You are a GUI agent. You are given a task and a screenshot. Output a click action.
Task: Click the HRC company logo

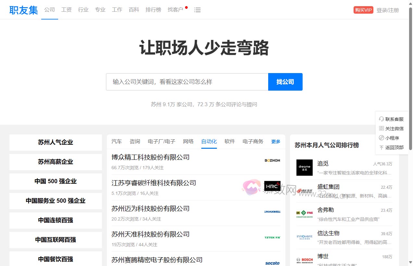(x=272, y=186)
